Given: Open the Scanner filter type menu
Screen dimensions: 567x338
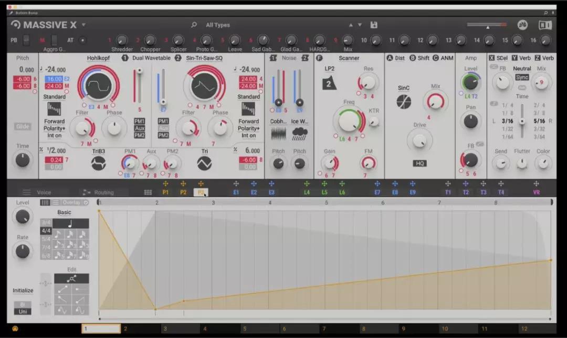Looking at the screenshot, I should pos(349,58).
